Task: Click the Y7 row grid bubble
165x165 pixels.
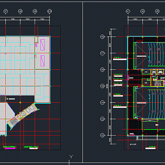Action: click(102, 53)
